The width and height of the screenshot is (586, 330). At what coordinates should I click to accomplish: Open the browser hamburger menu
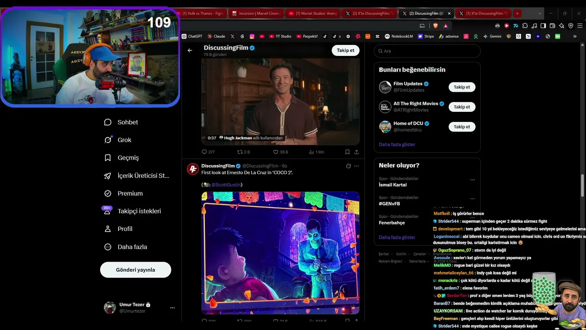[580, 26]
